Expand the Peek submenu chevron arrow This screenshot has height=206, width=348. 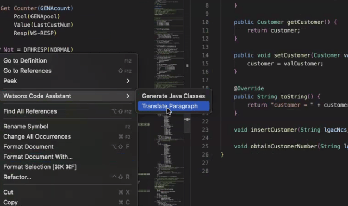[128, 81]
